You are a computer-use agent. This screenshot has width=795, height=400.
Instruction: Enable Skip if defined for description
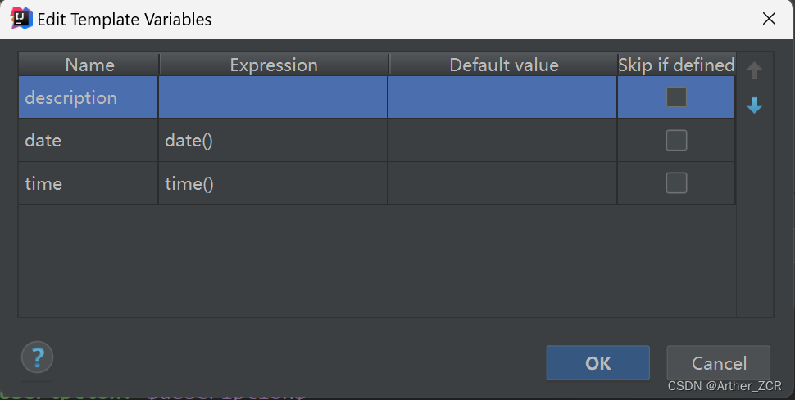coord(676,97)
